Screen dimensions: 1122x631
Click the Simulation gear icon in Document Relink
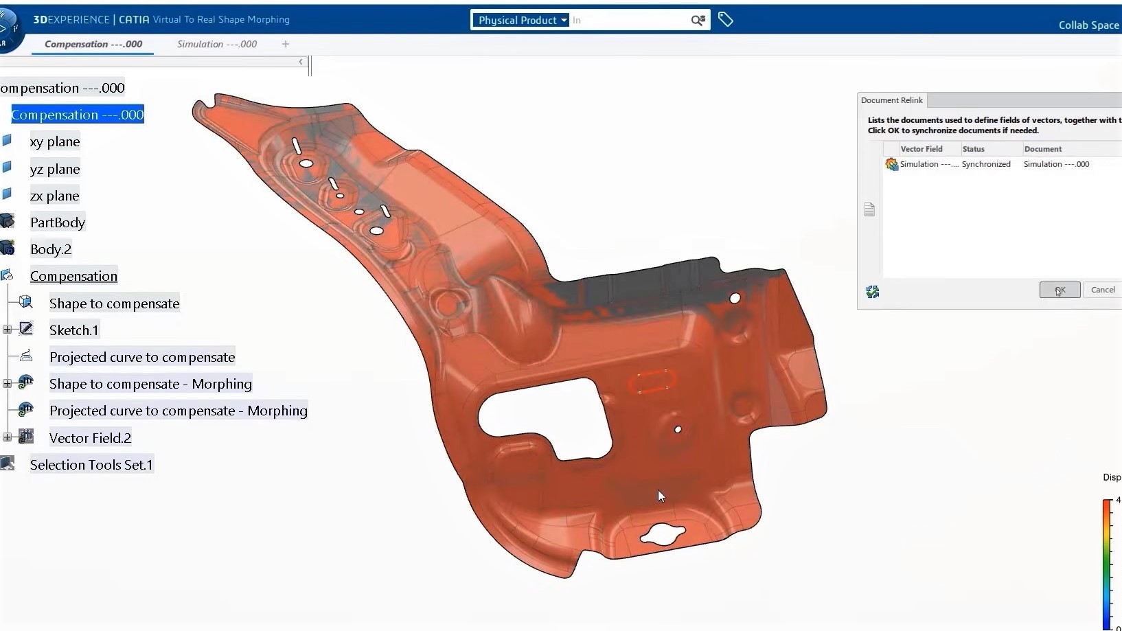pos(891,164)
